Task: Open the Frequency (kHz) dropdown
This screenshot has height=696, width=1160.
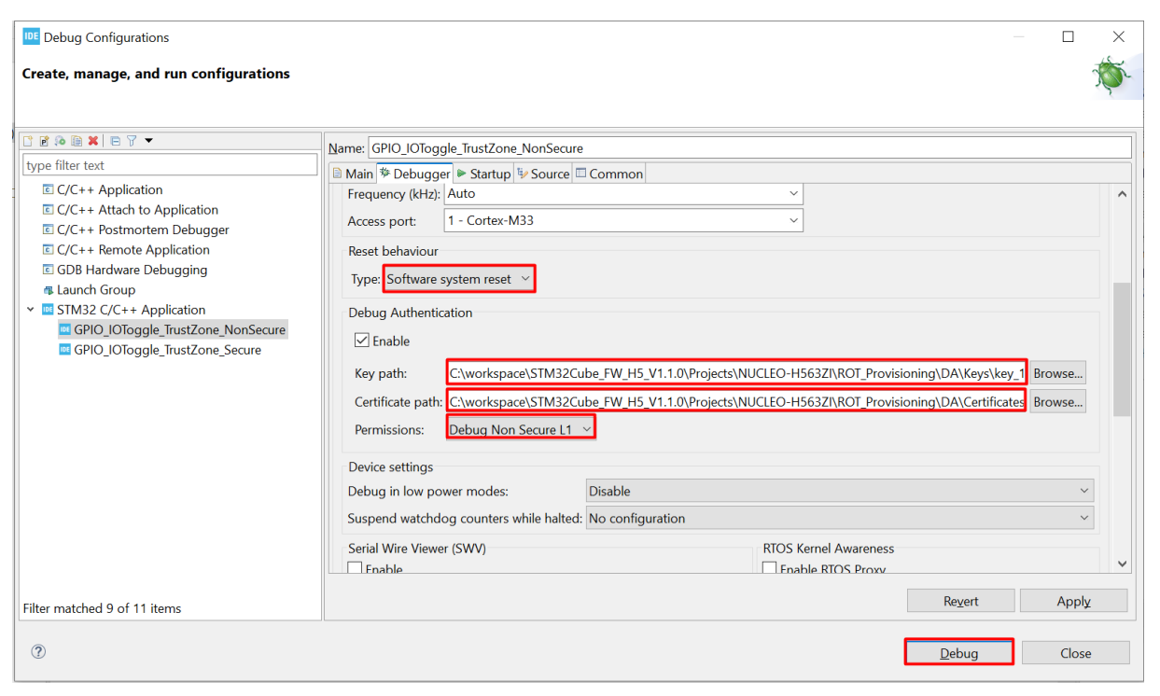Action: pos(623,194)
